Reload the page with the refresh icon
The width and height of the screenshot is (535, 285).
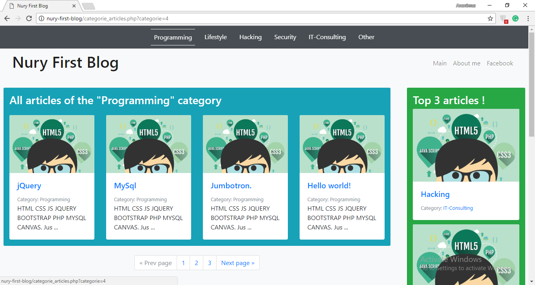(x=29, y=18)
